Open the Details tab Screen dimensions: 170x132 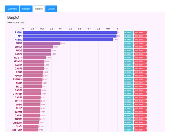(x=51, y=9)
